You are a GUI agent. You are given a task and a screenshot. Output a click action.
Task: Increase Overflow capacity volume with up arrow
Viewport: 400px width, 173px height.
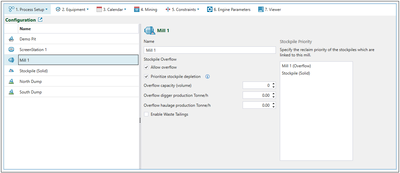point(274,84)
